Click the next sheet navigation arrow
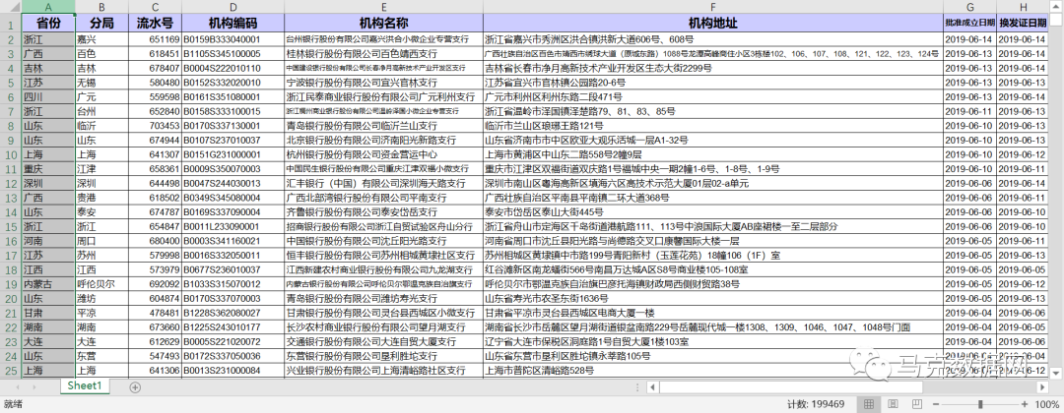1064x413 pixels. (x=33, y=387)
